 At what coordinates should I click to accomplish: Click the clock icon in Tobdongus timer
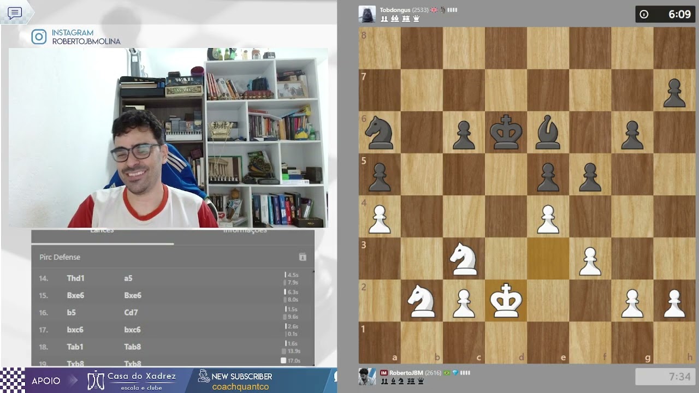(644, 15)
